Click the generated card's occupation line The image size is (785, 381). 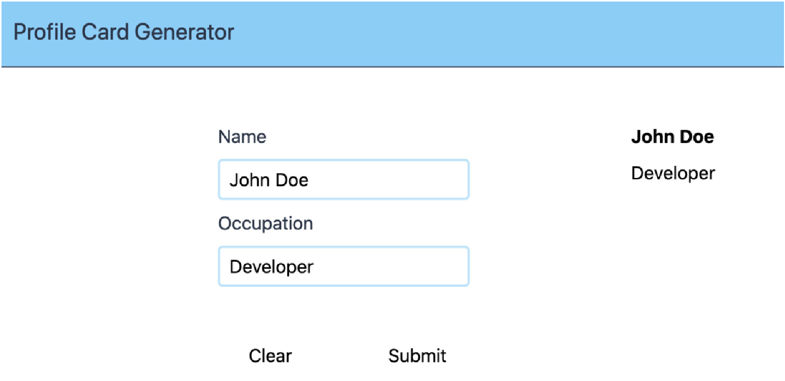point(673,173)
